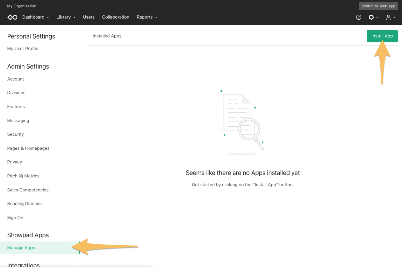The height and width of the screenshot is (267, 402).
Task: Expand the Library dropdown menu
Action: pyautogui.click(x=66, y=17)
